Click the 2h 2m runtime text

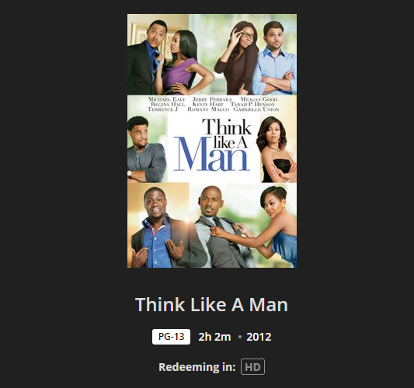(214, 337)
